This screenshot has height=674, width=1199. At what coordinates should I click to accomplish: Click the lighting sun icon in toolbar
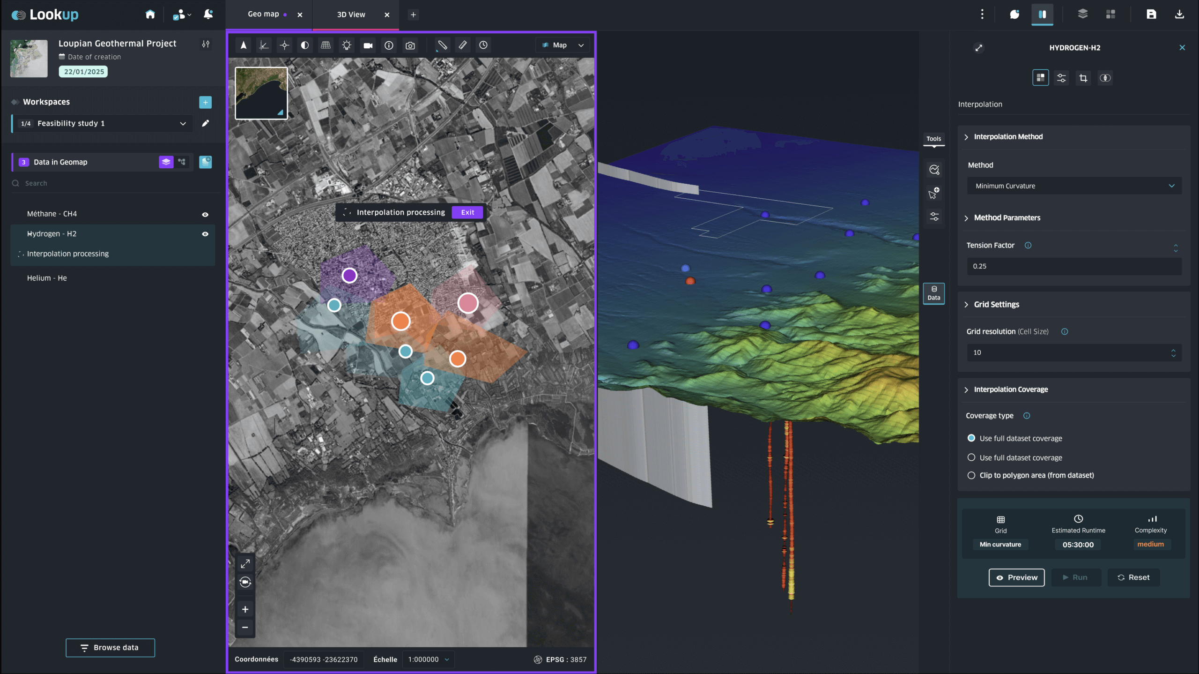[x=347, y=45]
